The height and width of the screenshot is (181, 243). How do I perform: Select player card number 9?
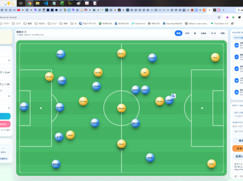238,57
